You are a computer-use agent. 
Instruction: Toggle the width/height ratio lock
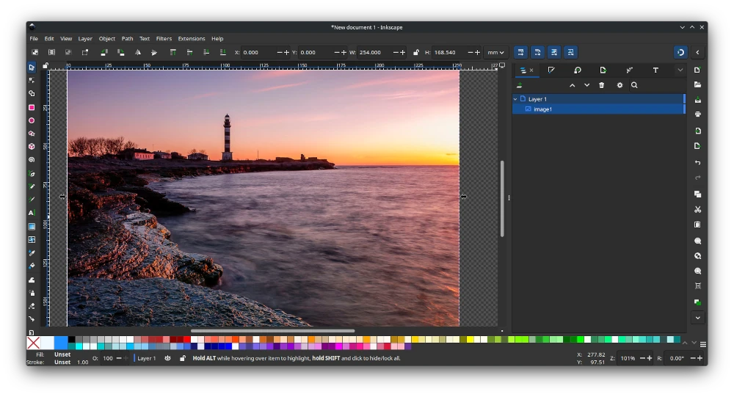(416, 53)
